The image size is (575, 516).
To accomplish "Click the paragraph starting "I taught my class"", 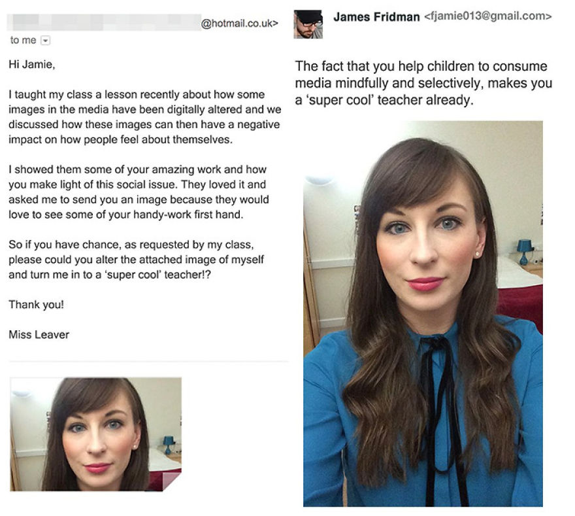I will point(145,117).
